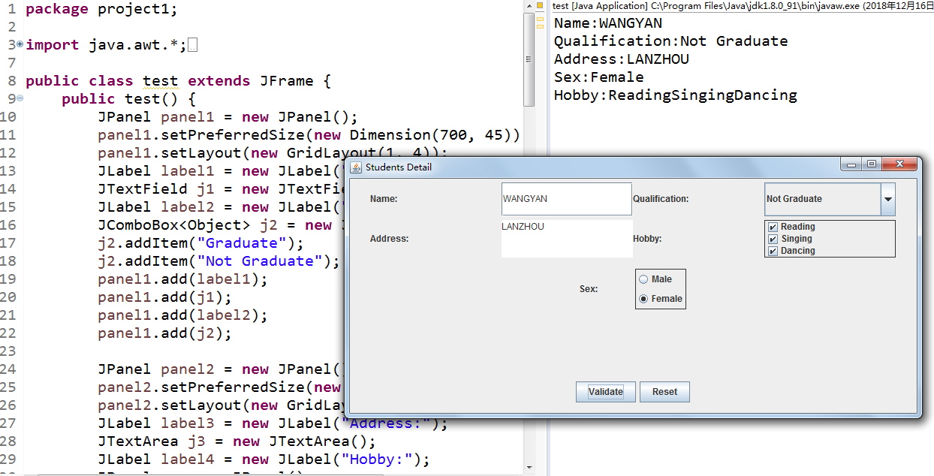Click the Name: label in the dialog

(x=384, y=199)
